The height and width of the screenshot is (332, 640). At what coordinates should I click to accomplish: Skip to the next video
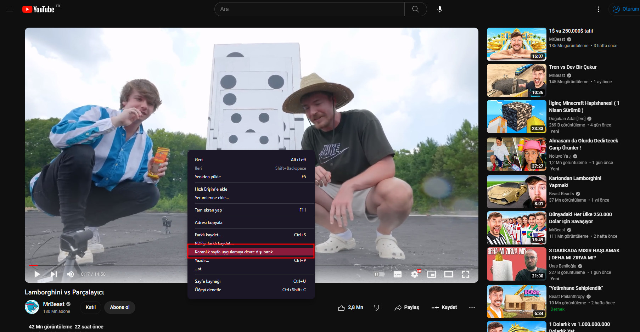(x=54, y=274)
